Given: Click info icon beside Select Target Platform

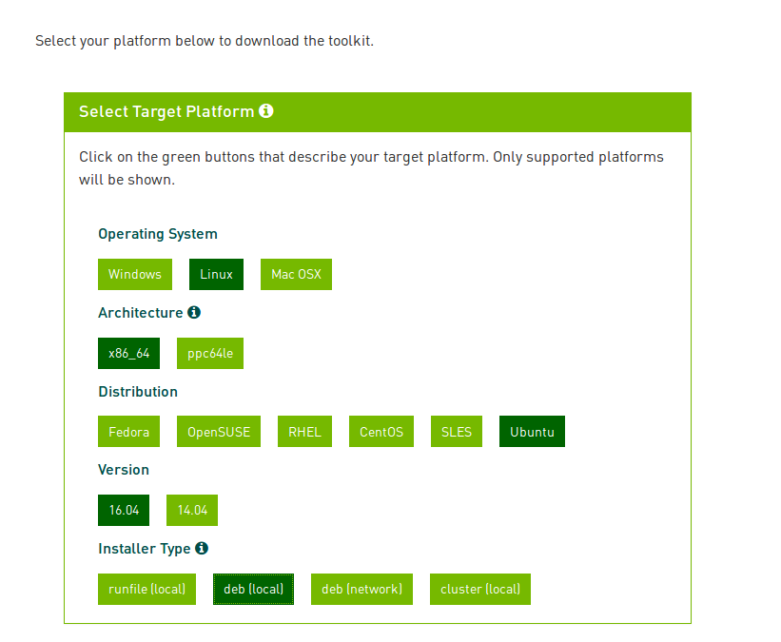Looking at the screenshot, I should click(x=266, y=110).
